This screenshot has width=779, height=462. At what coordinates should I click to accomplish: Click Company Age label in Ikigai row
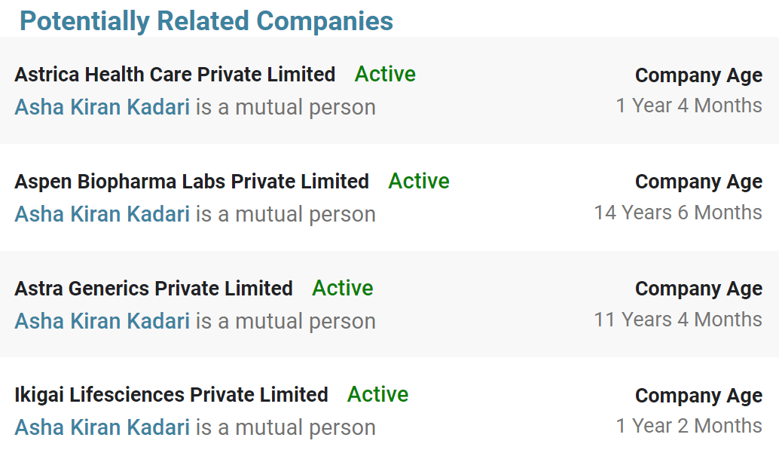pyautogui.click(x=698, y=396)
